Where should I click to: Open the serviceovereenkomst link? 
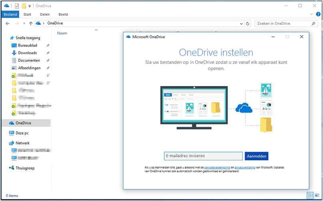(217, 167)
